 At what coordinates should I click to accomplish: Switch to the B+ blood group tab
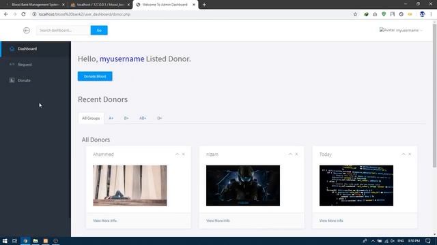(x=126, y=118)
